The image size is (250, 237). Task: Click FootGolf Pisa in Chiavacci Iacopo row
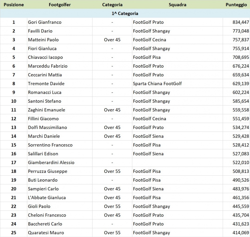coord(147,57)
